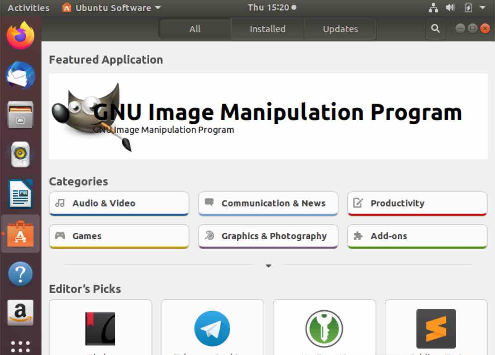
Task: Switch to the Installed tab
Action: coord(267,29)
